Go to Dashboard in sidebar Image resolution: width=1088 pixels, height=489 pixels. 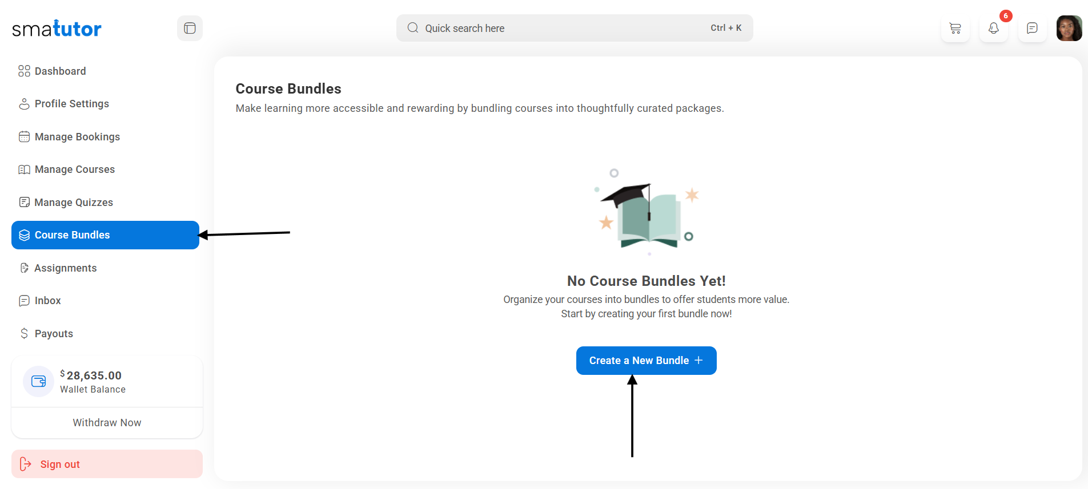[60, 71]
